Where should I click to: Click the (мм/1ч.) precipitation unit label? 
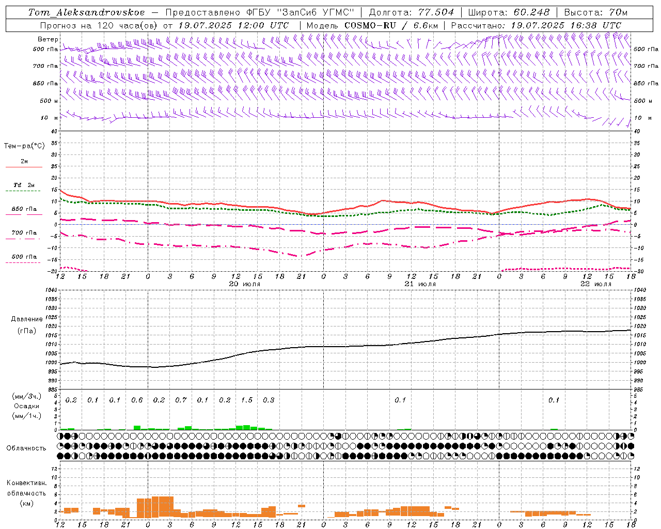[27, 416]
